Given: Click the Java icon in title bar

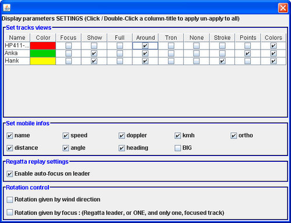Looking at the screenshot, I should (7, 8).
